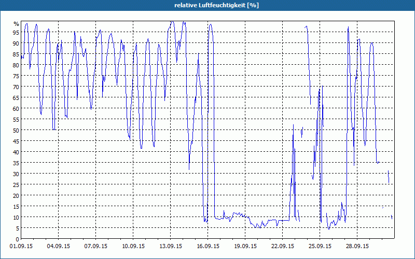Screen dimensions: 415x259
Task: Click the y-axis value 45
Action: (x=16, y=141)
